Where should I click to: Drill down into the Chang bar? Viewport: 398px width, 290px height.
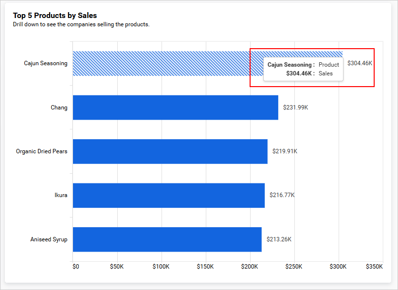[175, 108]
